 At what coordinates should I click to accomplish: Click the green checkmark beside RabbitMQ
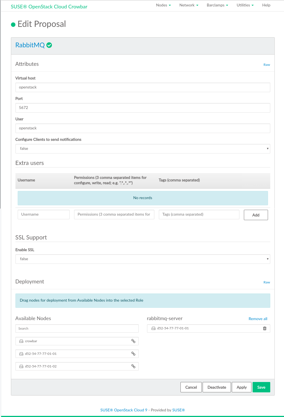tap(49, 45)
